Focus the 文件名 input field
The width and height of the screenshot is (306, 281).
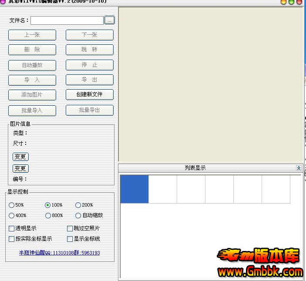(67, 20)
